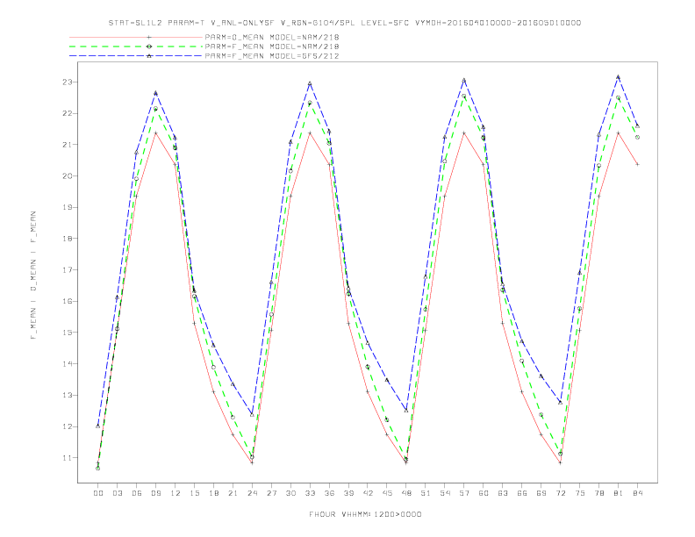Click x-axis tick label 75
The image size is (695, 537).
tap(580, 493)
